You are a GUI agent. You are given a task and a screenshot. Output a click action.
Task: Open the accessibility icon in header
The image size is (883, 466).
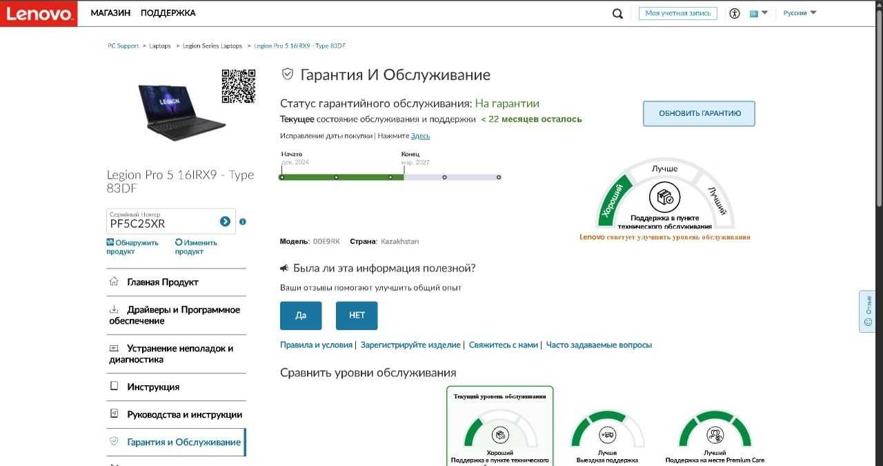735,13
